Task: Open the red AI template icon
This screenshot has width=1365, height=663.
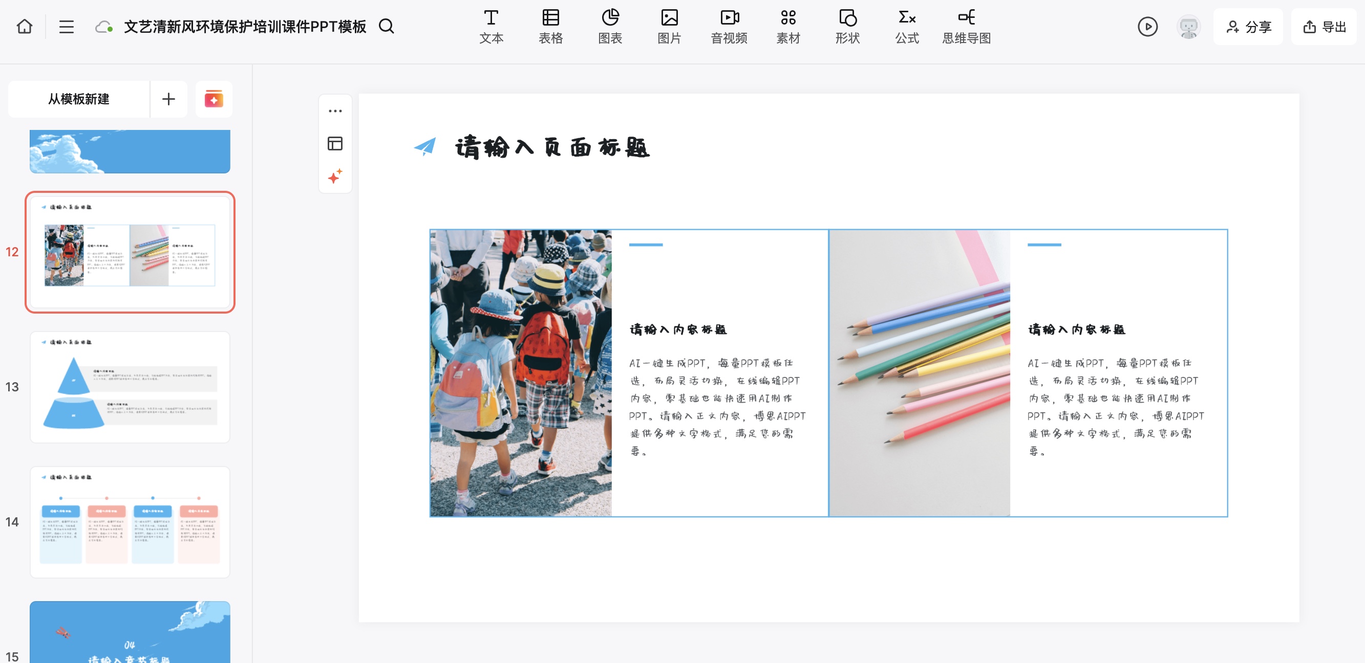Action: point(214,99)
